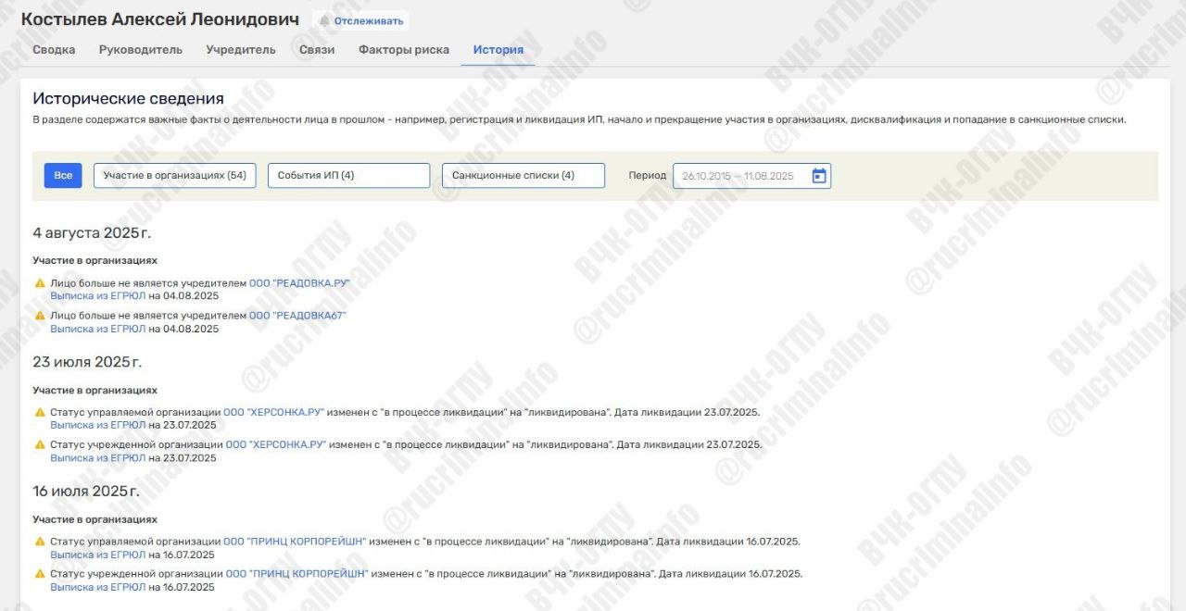Image resolution: width=1186 pixels, height=611 pixels.
Task: Click warning icon beside ООО "РЕАДОВКА67" entry
Action: (x=40, y=316)
